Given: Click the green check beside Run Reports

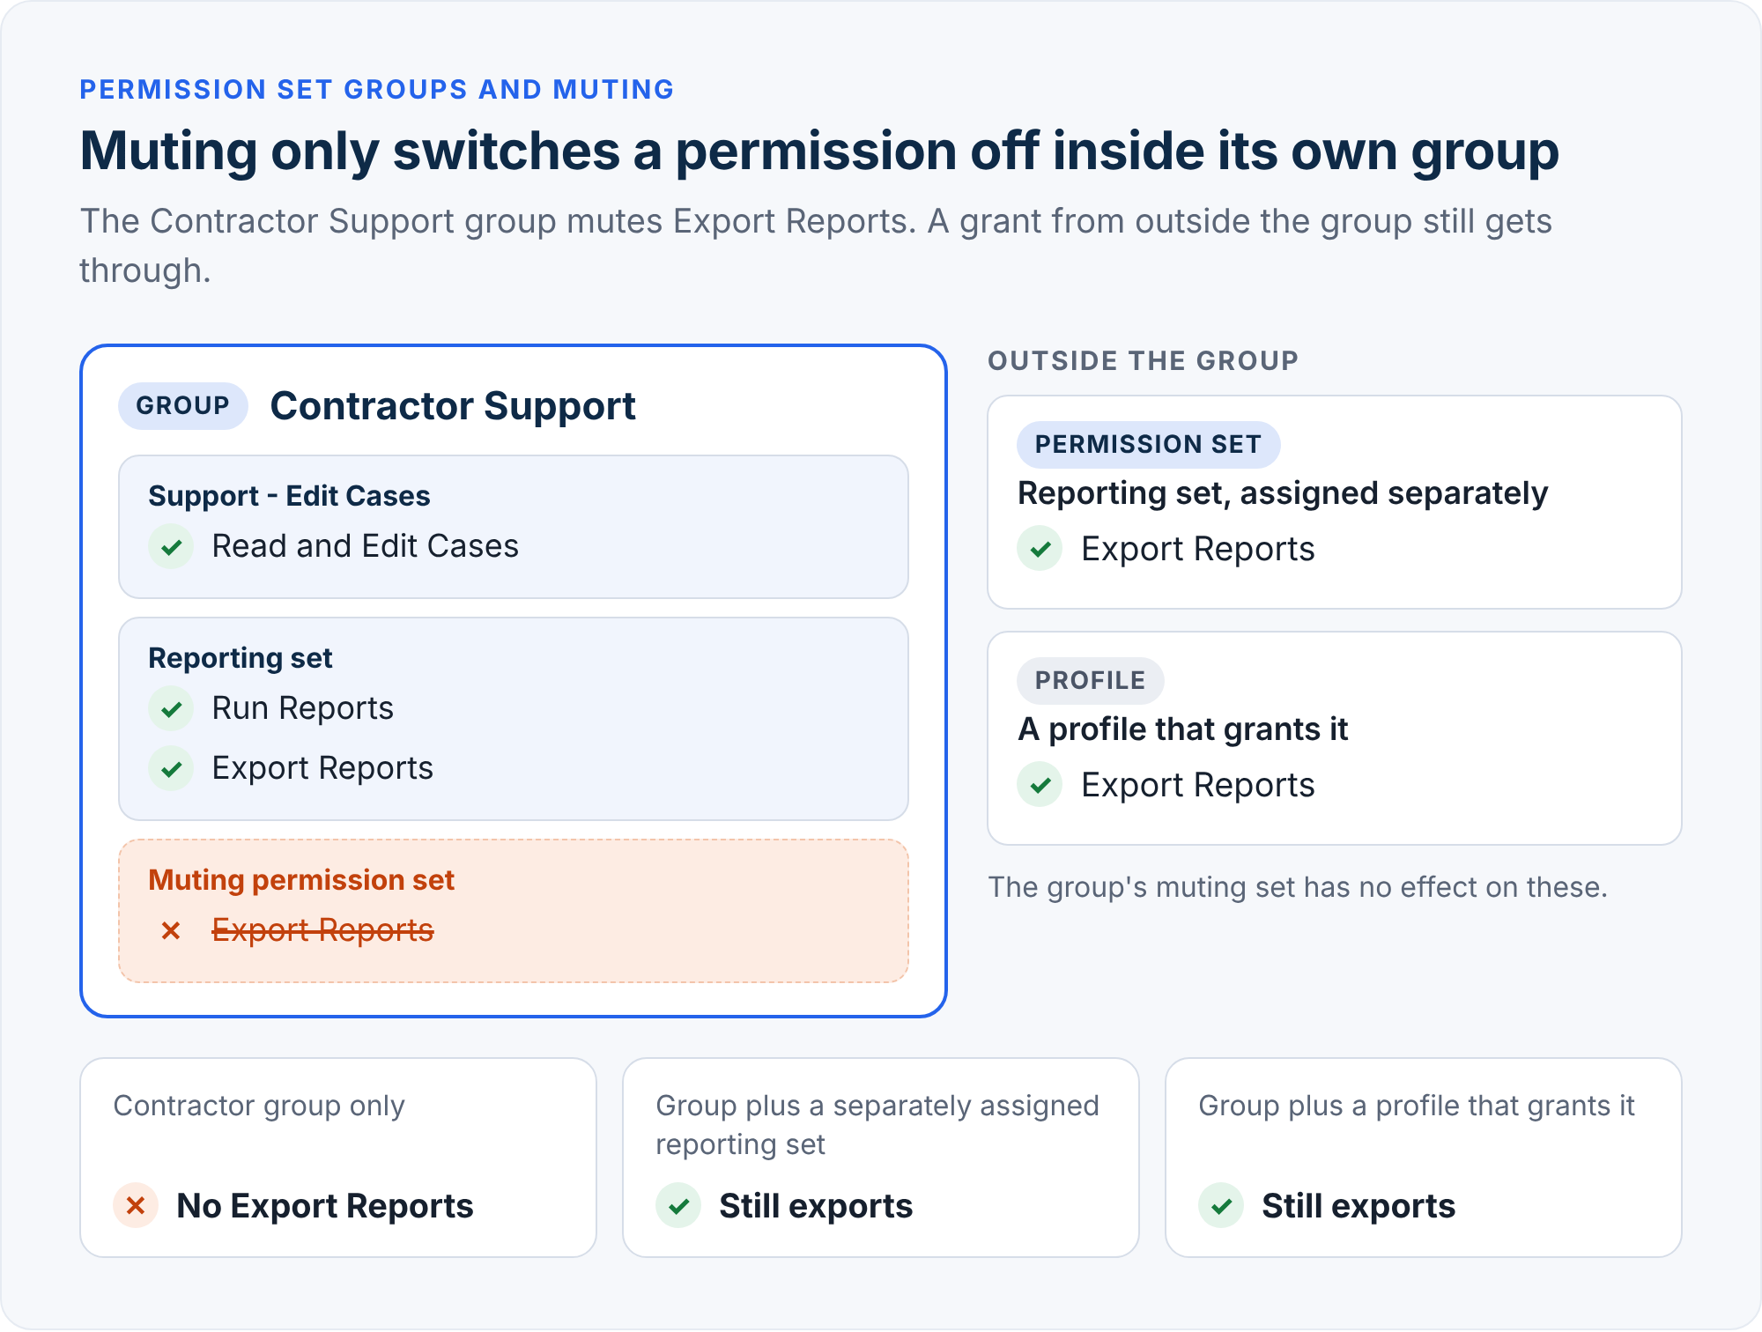Looking at the screenshot, I should pos(171,708).
